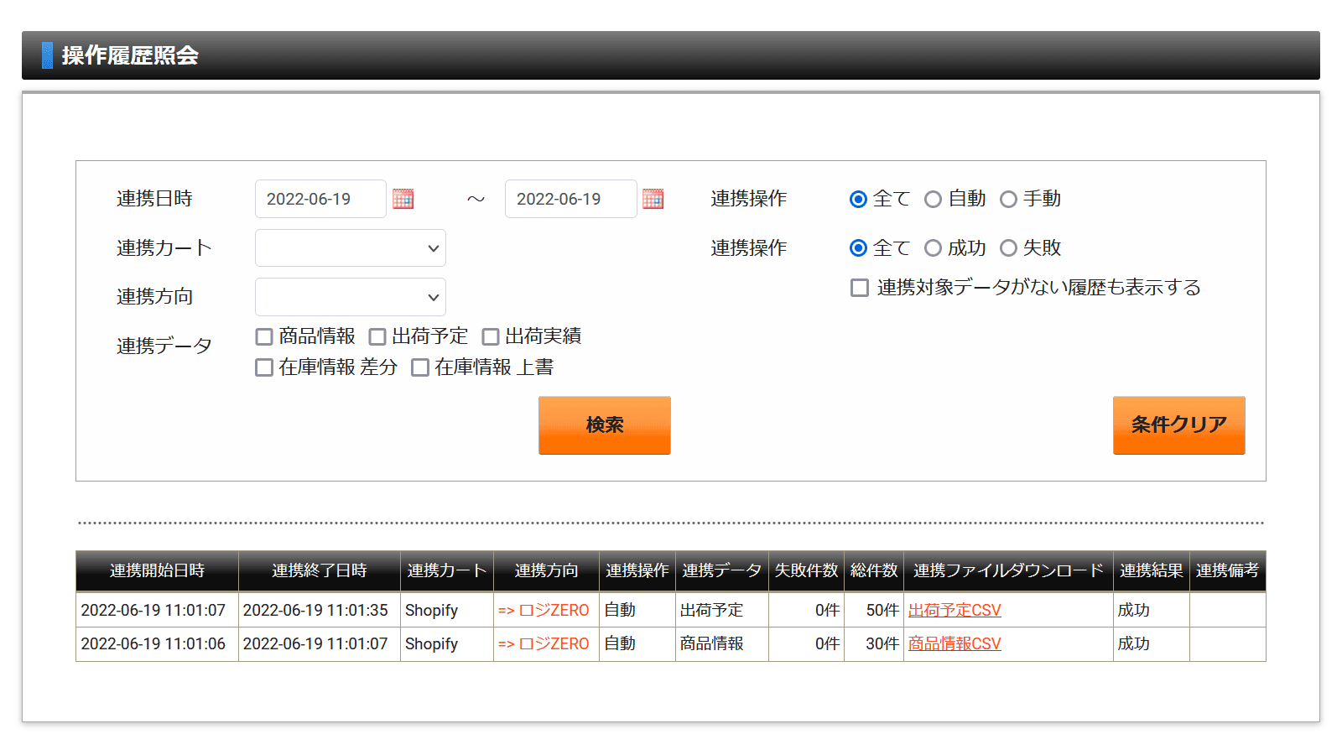1342x755 pixels.
Task: Select the 自動 operation radio button
Action: pos(933,199)
